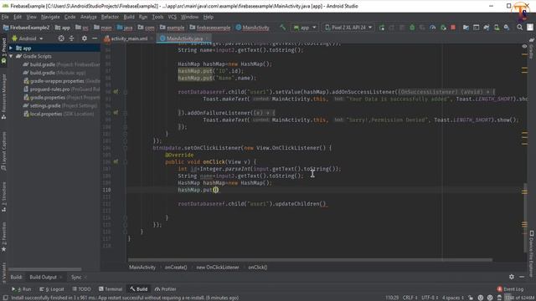Click the onCreate() breadcrumb below editor
The width and height of the screenshot is (536, 301).
point(176,268)
